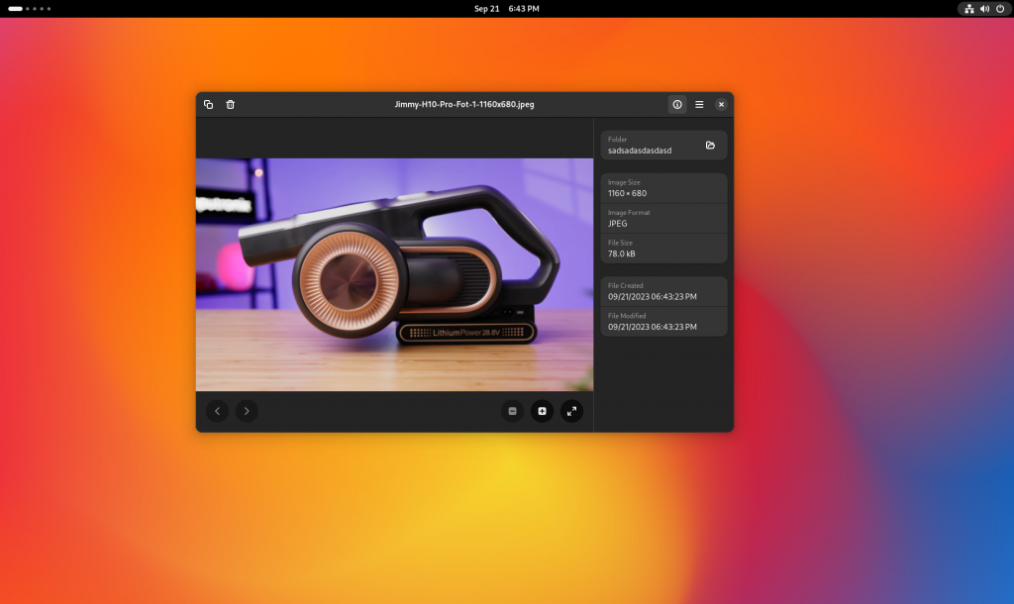Click the vacuum cleaner photo
The image size is (1014, 604).
tap(394, 274)
